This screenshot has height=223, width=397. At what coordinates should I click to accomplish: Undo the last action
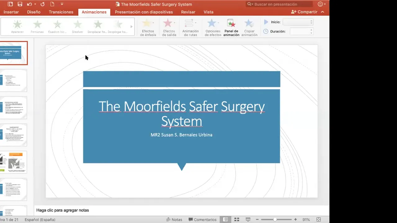pos(29,4)
